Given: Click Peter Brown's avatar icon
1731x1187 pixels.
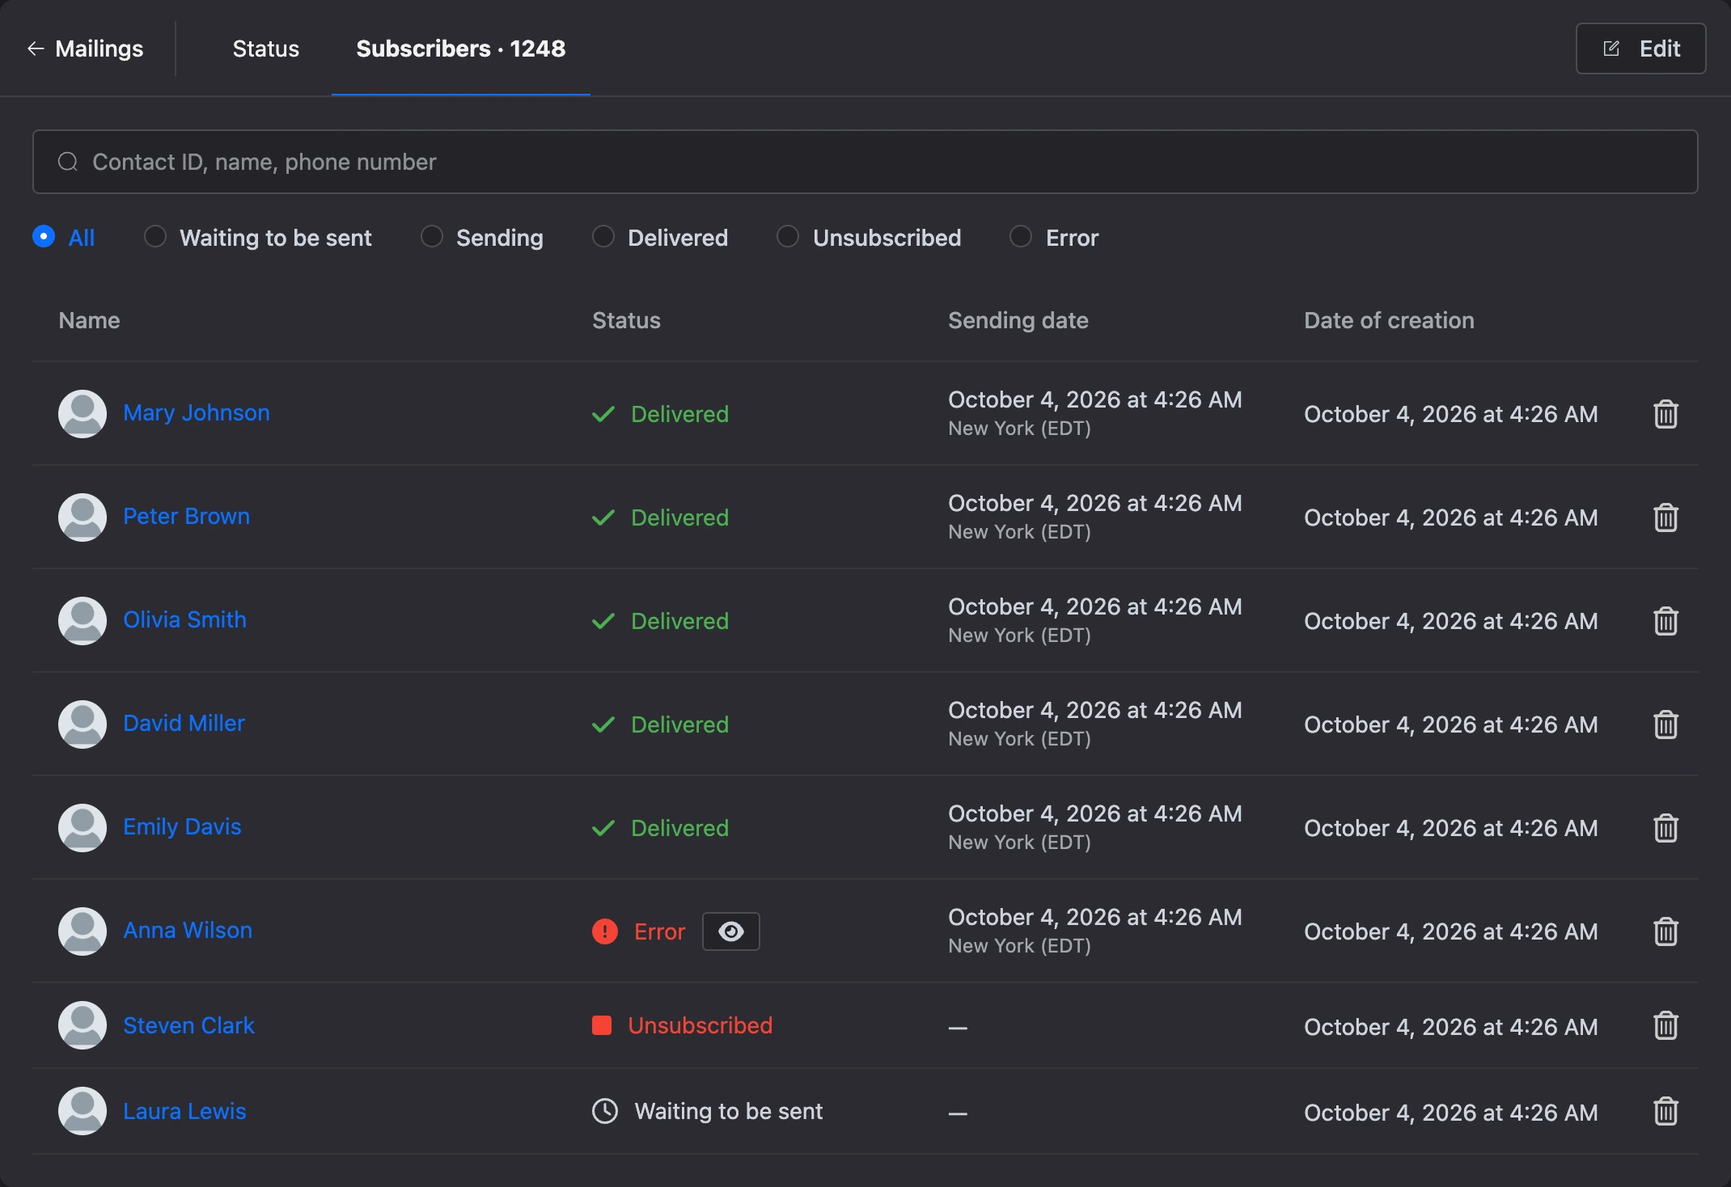Looking at the screenshot, I should click(83, 517).
